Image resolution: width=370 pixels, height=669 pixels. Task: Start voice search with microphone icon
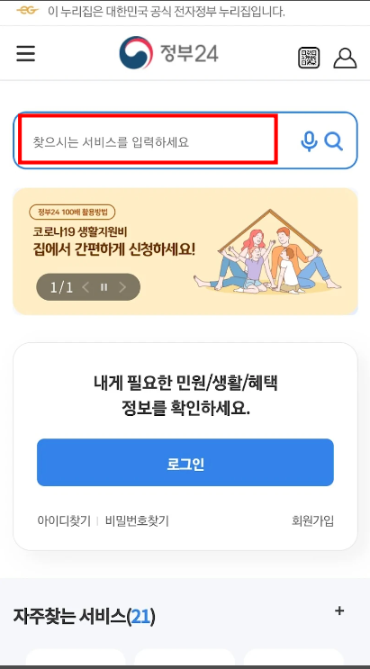(309, 141)
